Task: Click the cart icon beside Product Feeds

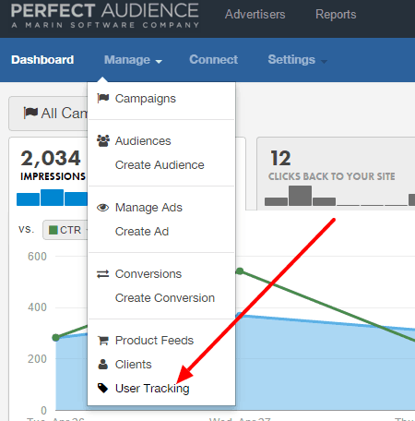Action: click(103, 341)
